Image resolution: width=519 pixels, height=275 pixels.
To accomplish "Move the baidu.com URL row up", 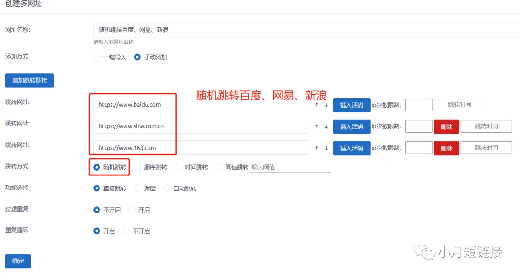I will (317, 105).
